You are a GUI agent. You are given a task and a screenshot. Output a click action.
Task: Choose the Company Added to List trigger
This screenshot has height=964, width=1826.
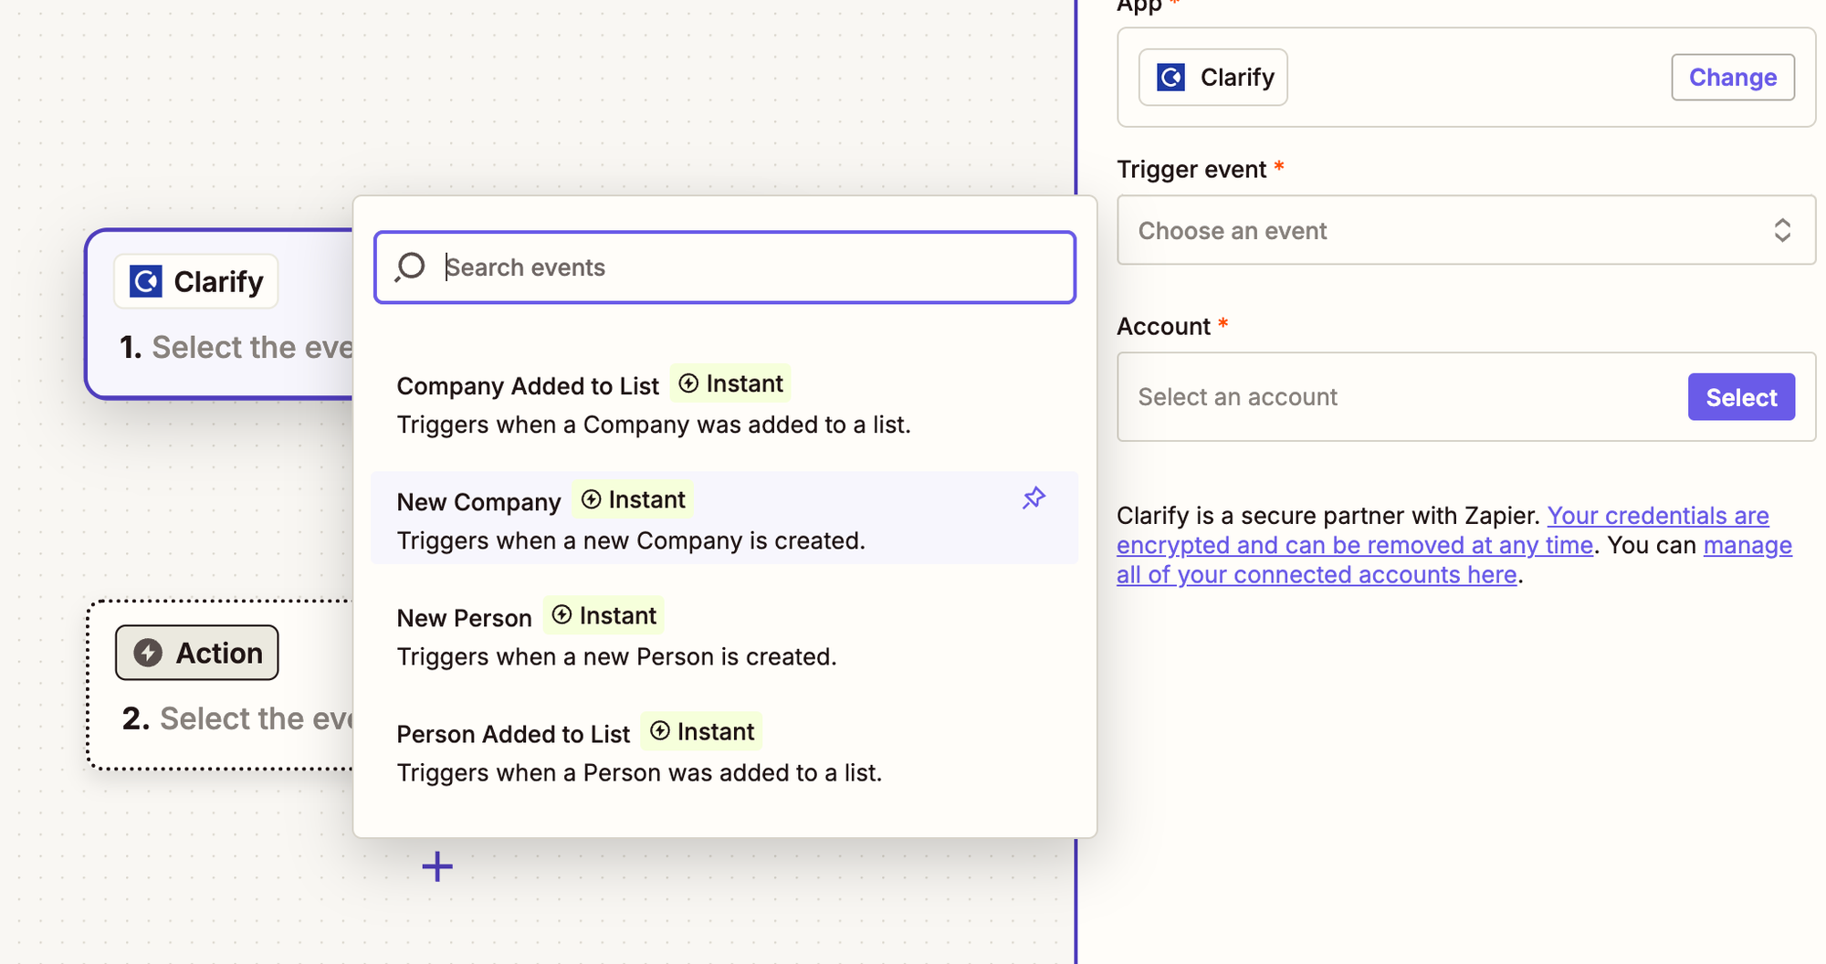(725, 403)
